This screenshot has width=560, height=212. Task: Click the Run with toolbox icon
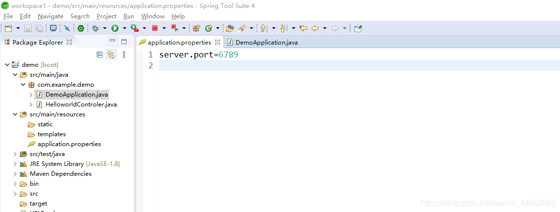135,28
